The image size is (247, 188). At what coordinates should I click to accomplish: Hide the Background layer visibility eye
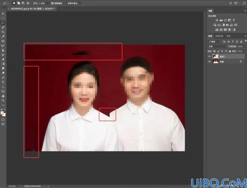(x=210, y=62)
